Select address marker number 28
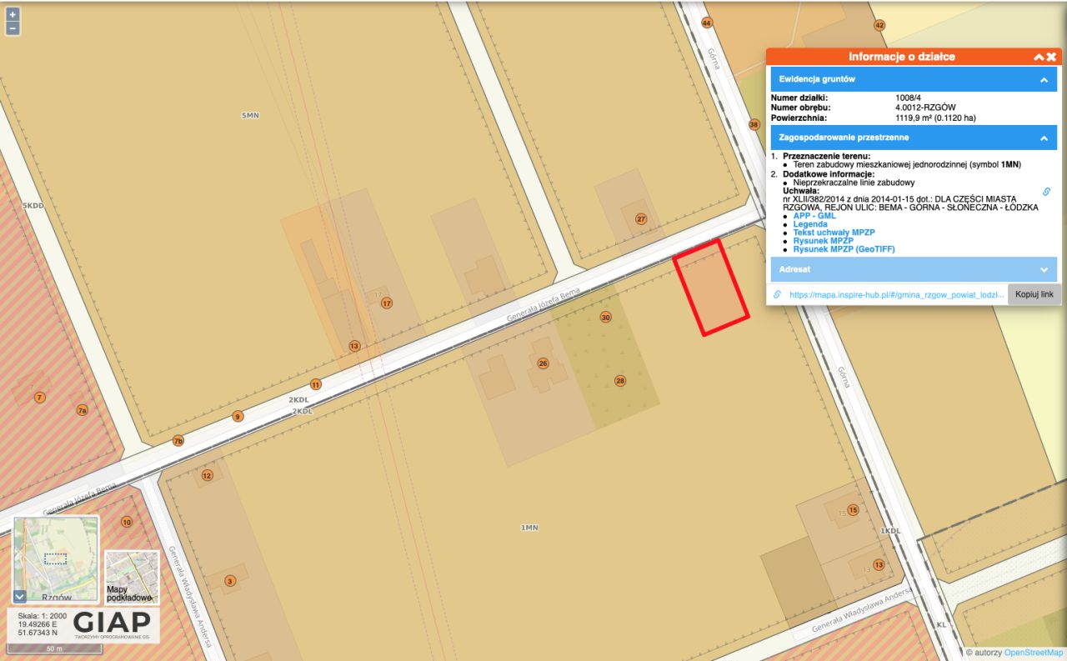The height and width of the screenshot is (661, 1067). pos(620,381)
